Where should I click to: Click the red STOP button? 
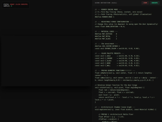[145, 3]
